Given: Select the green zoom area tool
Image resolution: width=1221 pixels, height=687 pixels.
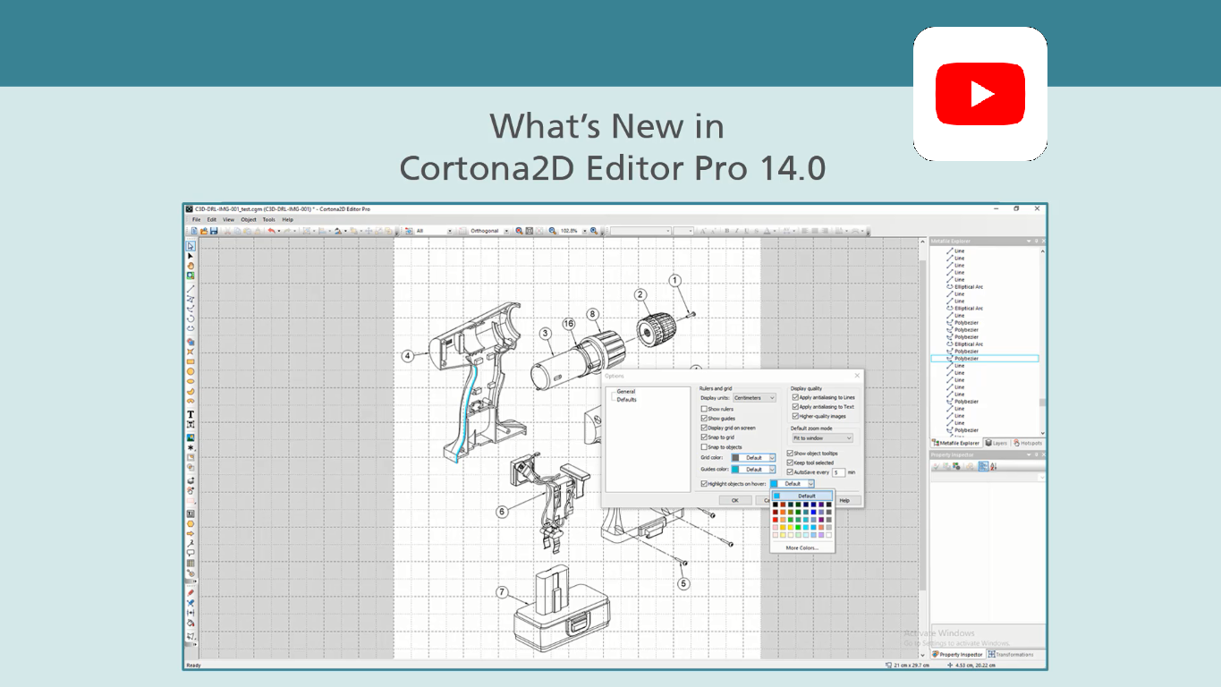Looking at the screenshot, I should click(191, 276).
